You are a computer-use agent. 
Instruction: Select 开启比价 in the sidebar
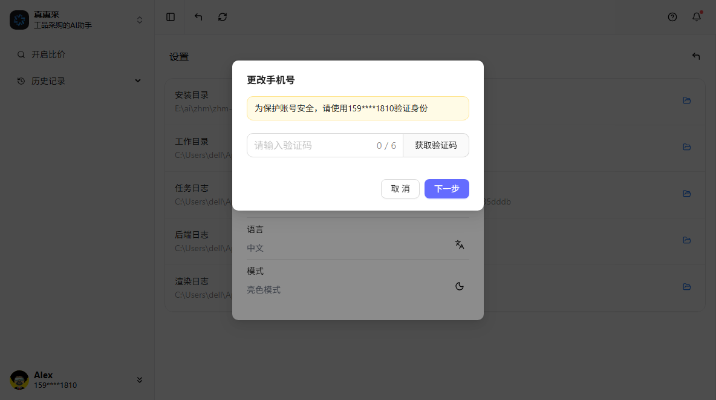[42, 54]
